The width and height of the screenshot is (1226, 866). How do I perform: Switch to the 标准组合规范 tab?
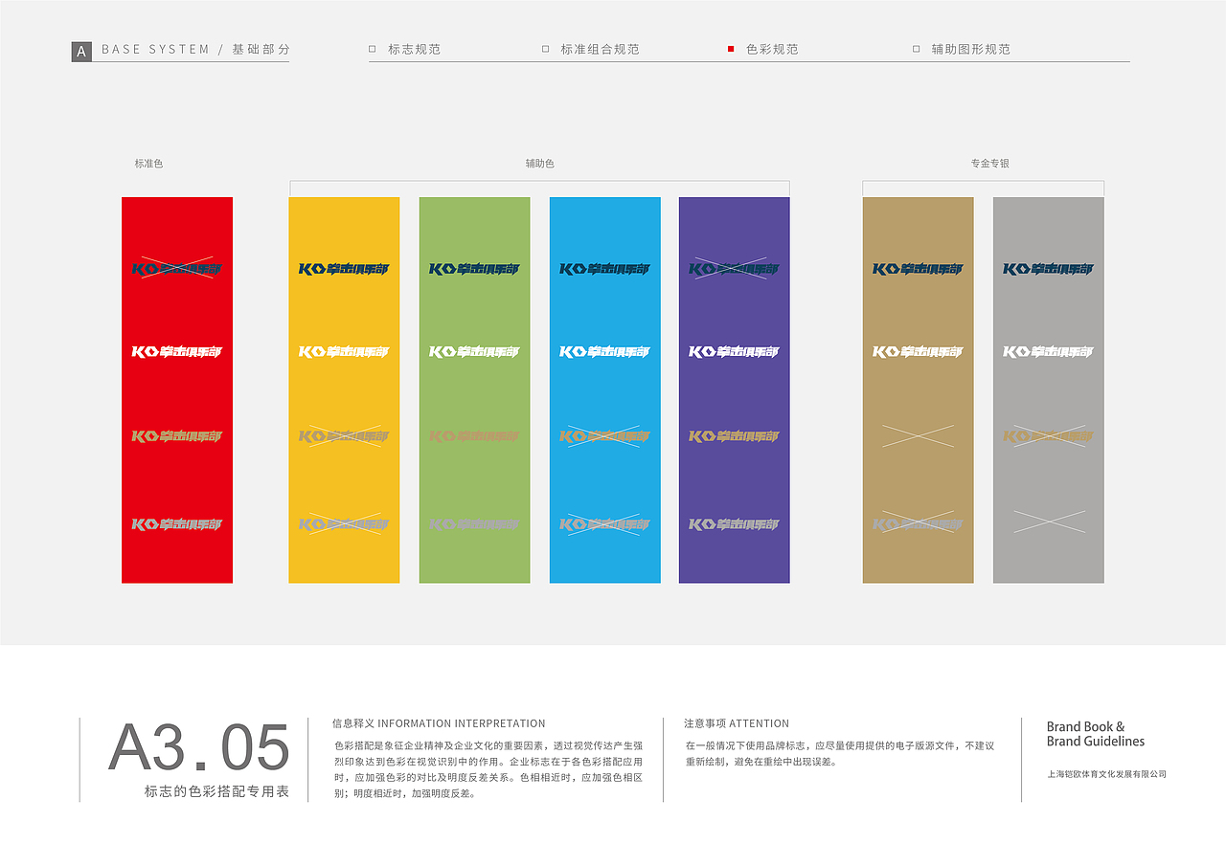point(601,49)
